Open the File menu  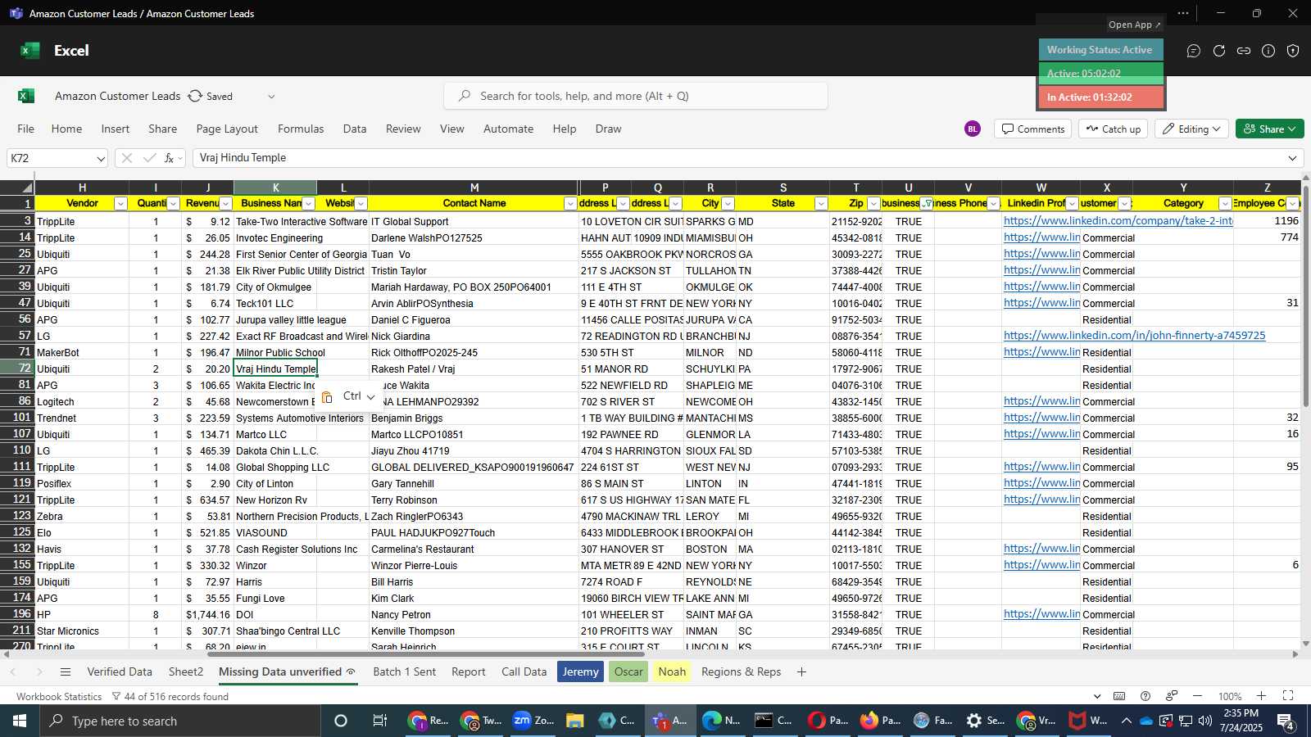pos(26,129)
